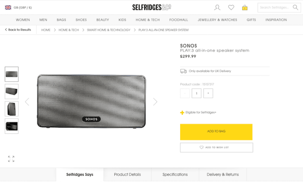
Task: Open the account profile icon
Action: pyautogui.click(x=217, y=7)
